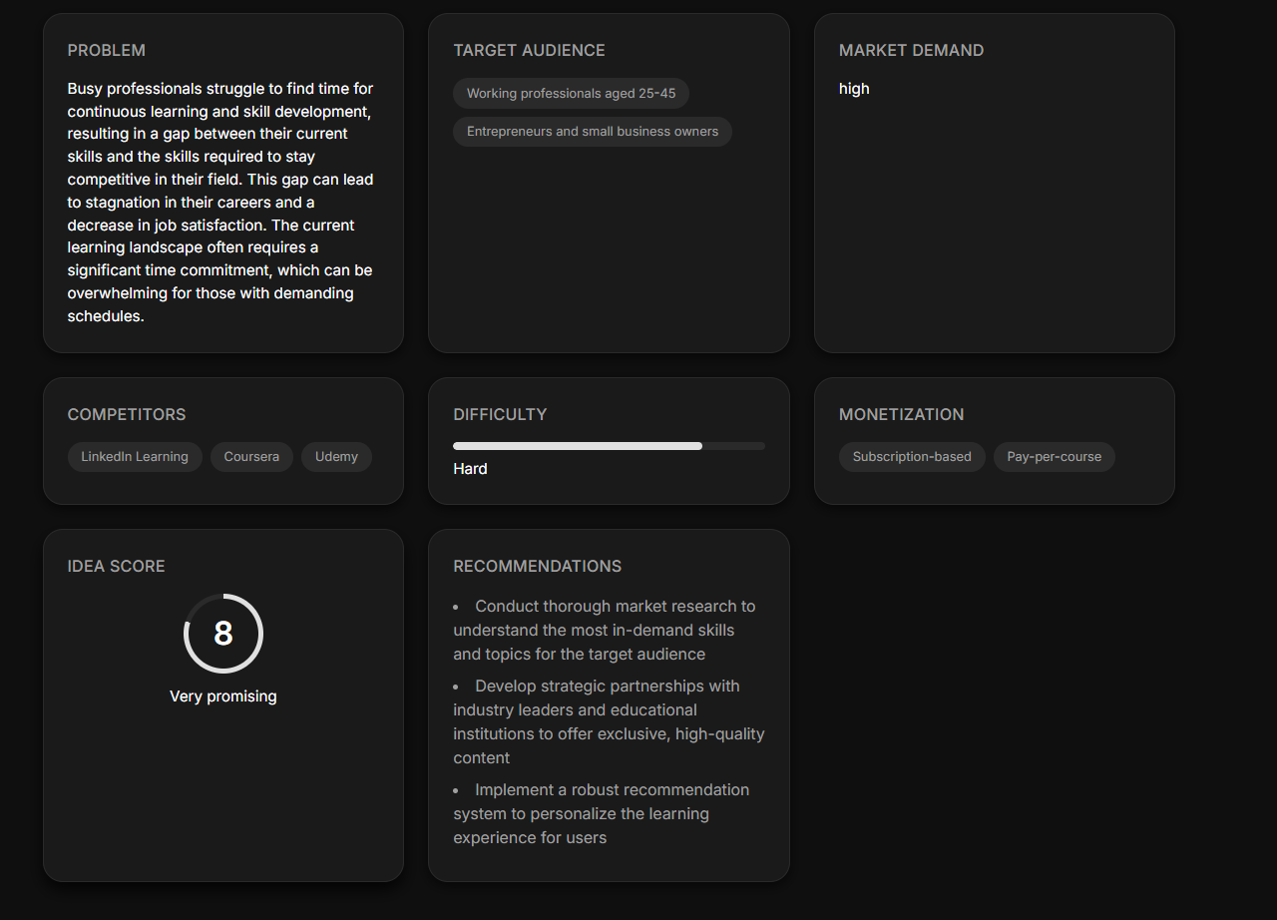Click the IDEA SCORE heading
The image size is (1277, 920).
tap(117, 566)
